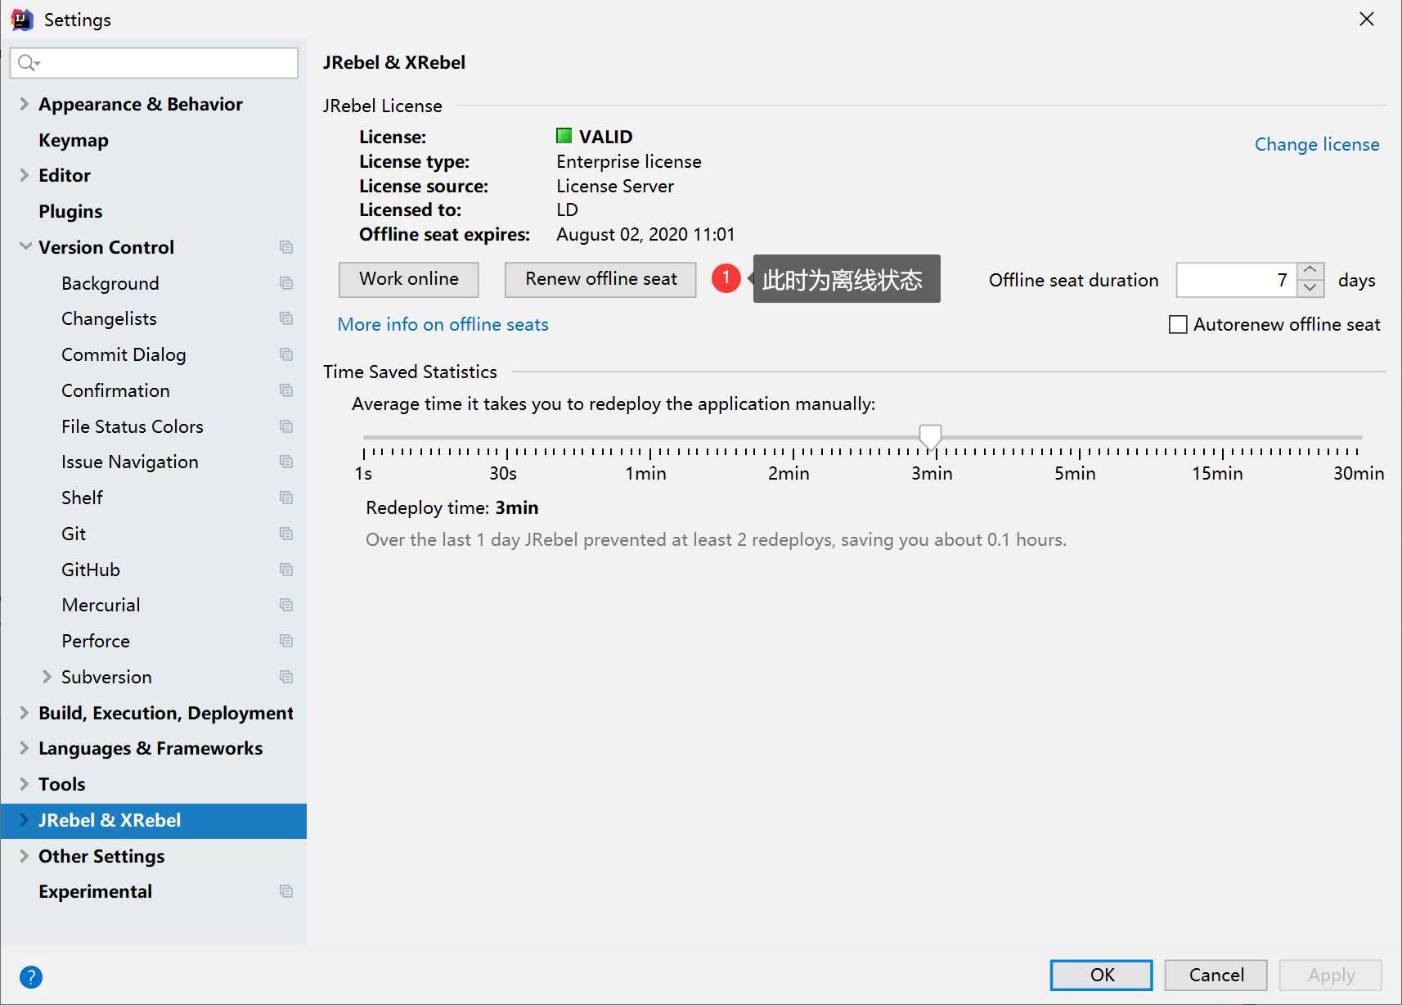Expand the Tools section
Viewport: 1402px width, 1005px height.
pyautogui.click(x=24, y=784)
